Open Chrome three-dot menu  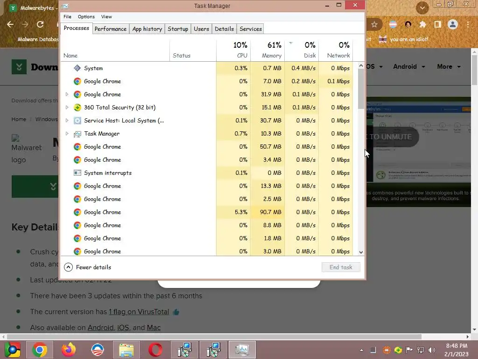(468, 24)
